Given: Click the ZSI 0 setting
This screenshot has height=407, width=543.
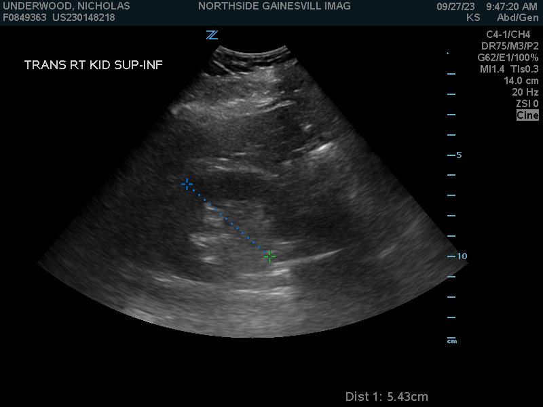Looking at the screenshot, I should click(526, 104).
